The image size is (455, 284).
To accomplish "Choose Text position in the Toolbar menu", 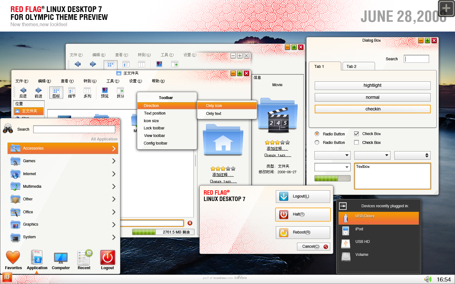I will (x=167, y=113).
